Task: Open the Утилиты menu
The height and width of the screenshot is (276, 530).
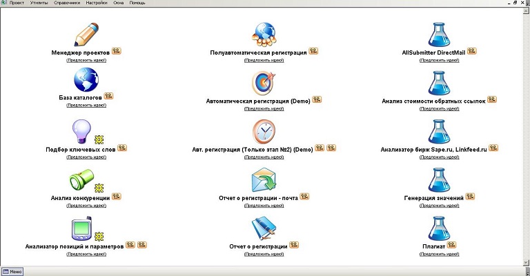Action: coord(39,3)
